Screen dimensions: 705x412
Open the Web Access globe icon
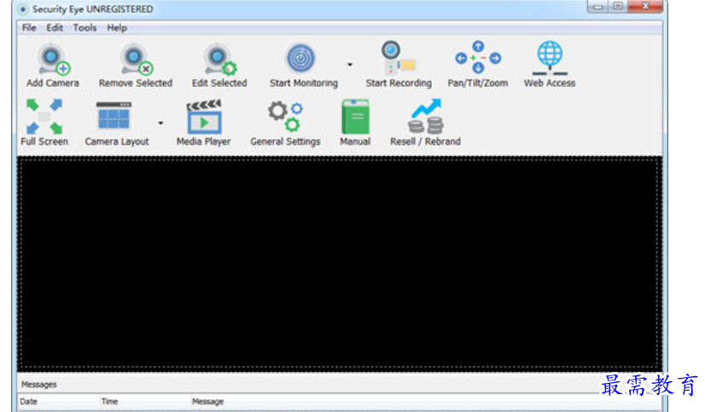[550, 58]
